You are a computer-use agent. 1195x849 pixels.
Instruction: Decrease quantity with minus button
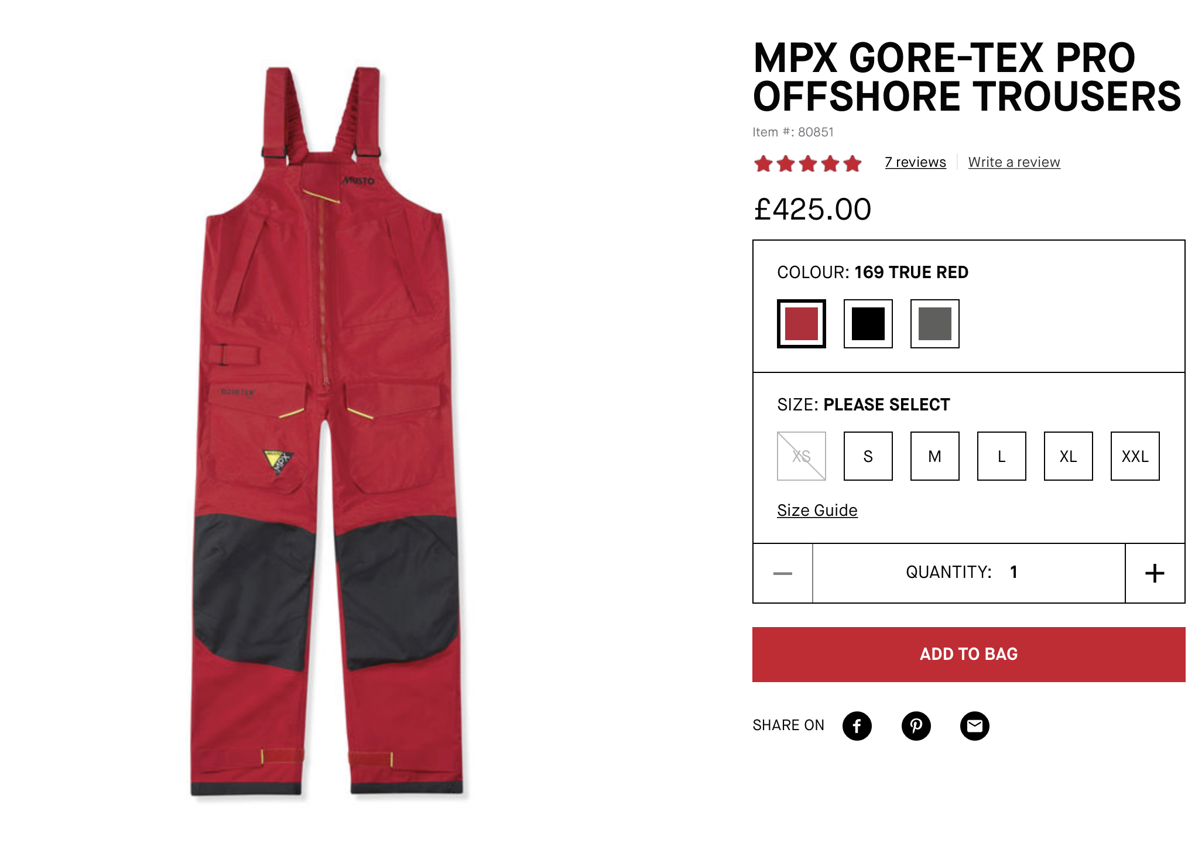783,573
